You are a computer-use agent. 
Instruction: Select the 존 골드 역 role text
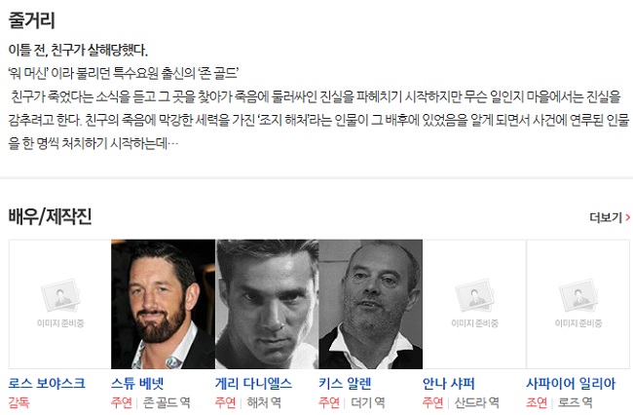[167, 402]
